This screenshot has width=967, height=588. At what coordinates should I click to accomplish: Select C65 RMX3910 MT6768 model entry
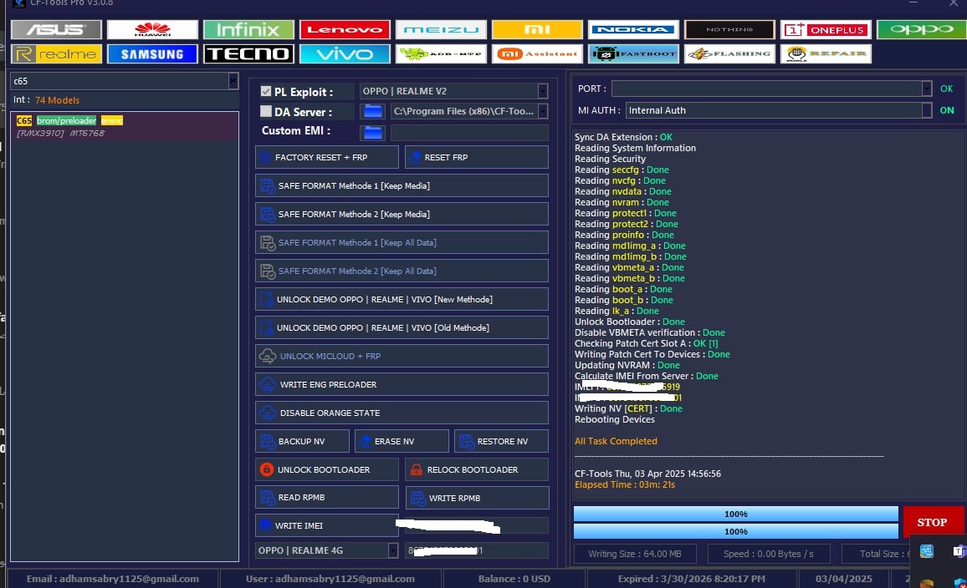point(125,126)
